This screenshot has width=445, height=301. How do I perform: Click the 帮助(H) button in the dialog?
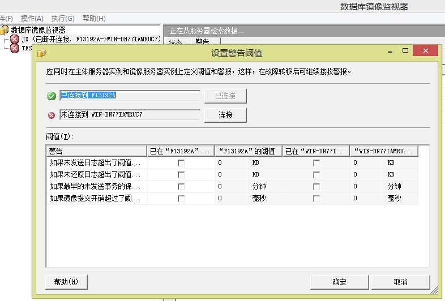coord(66,282)
